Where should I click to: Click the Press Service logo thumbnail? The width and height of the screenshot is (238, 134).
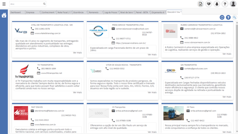point(99,31)
